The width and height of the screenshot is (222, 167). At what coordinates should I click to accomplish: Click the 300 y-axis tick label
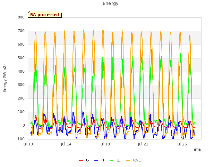click(x=21, y=85)
